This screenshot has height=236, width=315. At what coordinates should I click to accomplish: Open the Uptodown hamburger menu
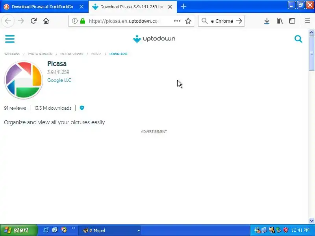coord(9,39)
